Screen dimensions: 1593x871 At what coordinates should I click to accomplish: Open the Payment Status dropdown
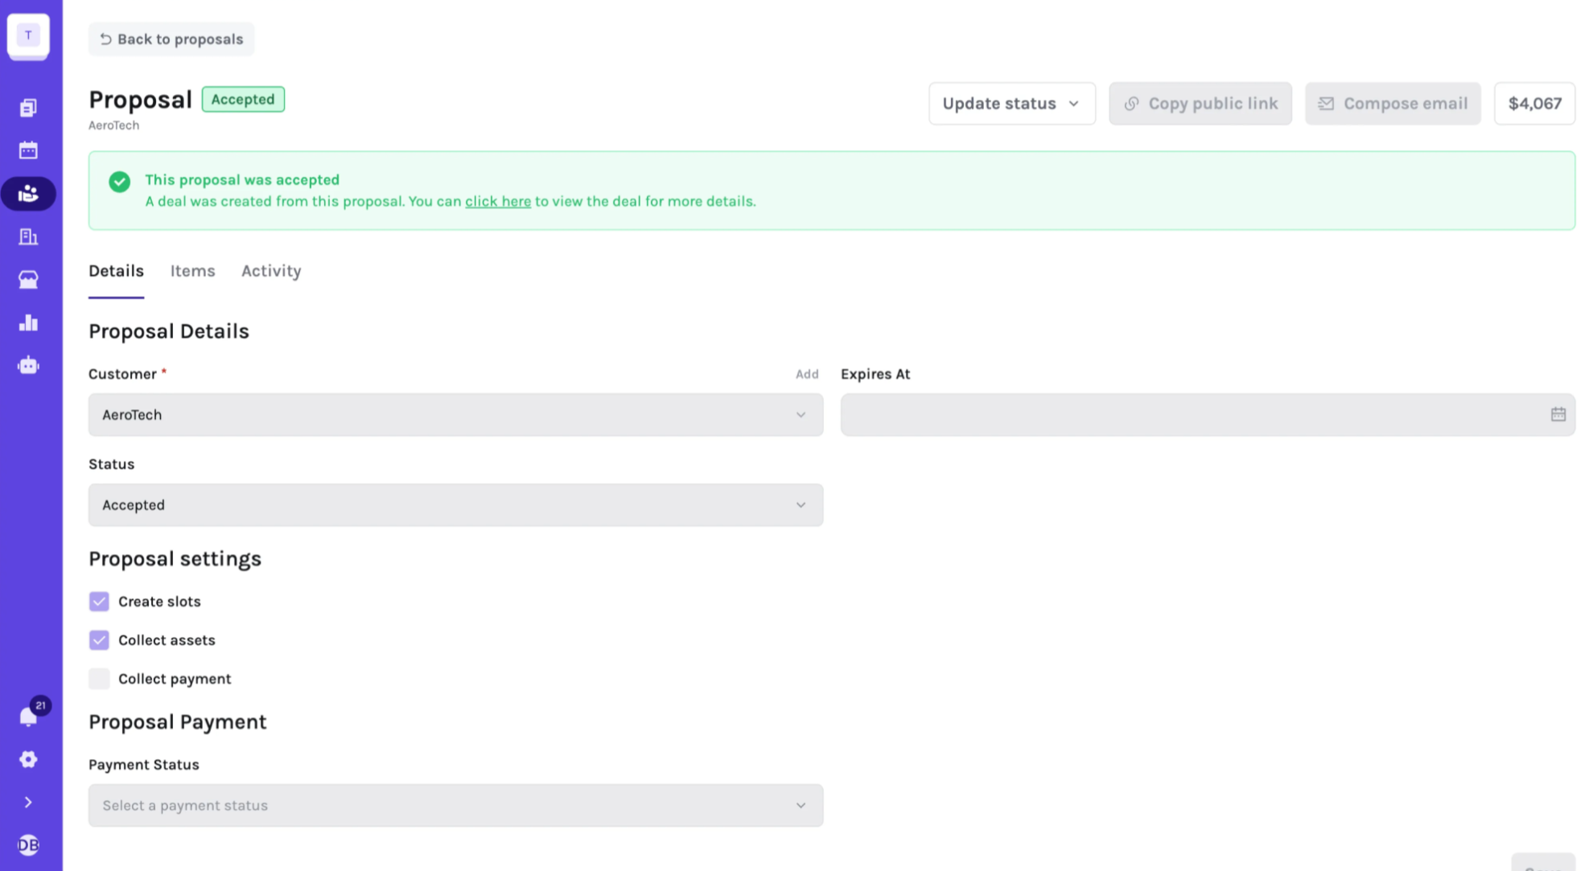point(455,805)
